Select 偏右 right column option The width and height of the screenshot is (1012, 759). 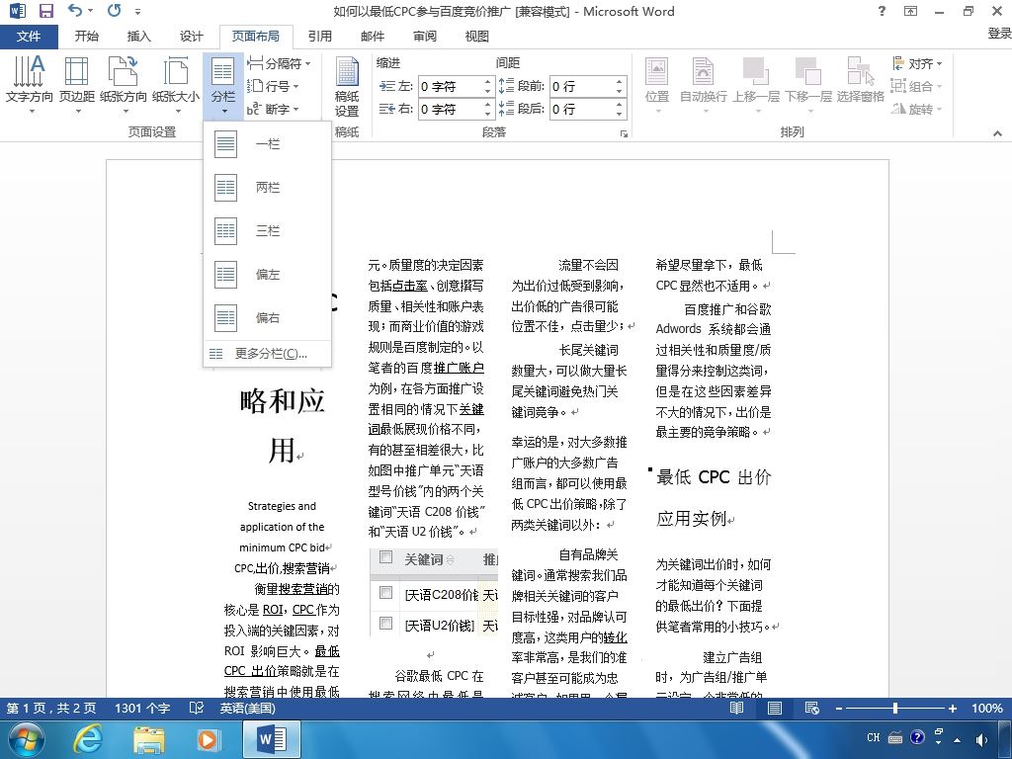click(268, 317)
